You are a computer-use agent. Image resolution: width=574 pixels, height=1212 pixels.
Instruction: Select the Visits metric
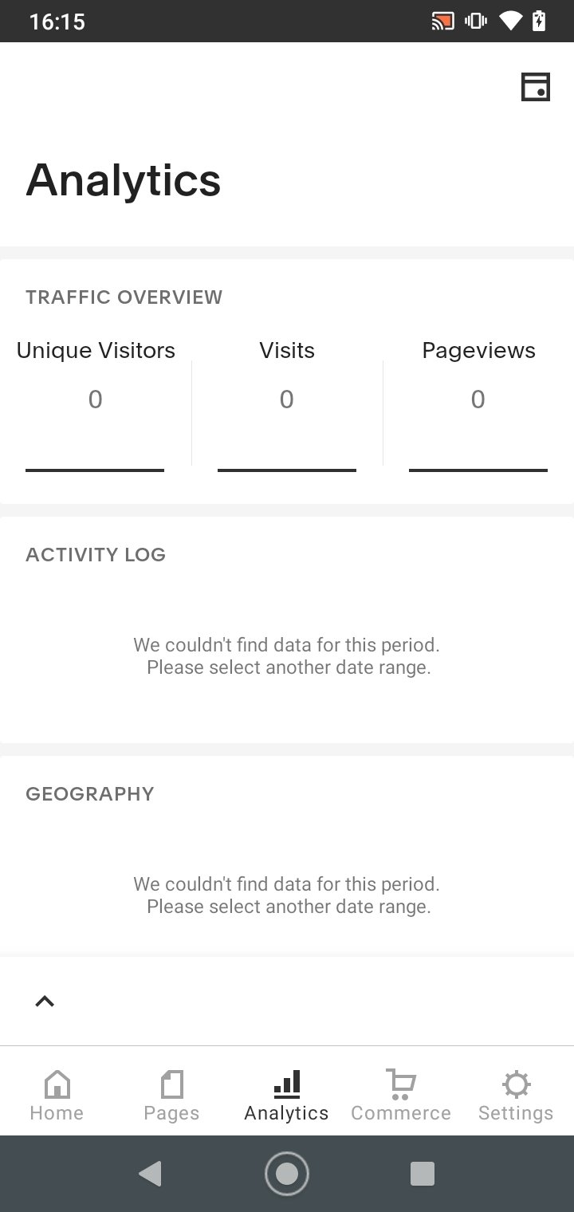(287, 407)
